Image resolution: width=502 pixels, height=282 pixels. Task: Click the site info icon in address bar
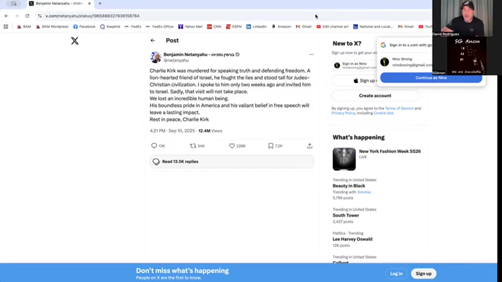coord(40,16)
